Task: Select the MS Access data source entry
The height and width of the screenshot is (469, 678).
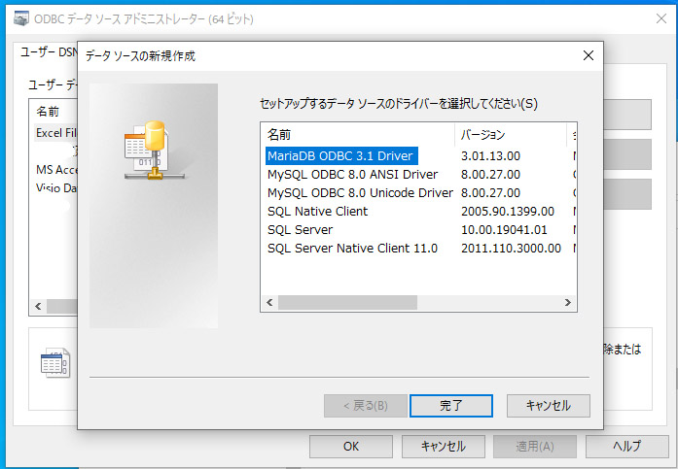Action: (x=56, y=170)
